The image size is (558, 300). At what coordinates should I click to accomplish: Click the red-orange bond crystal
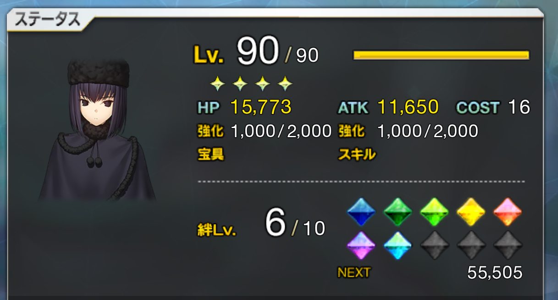(508, 212)
